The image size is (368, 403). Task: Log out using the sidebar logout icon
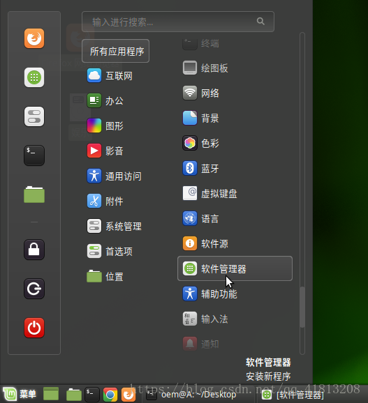[x=34, y=289]
